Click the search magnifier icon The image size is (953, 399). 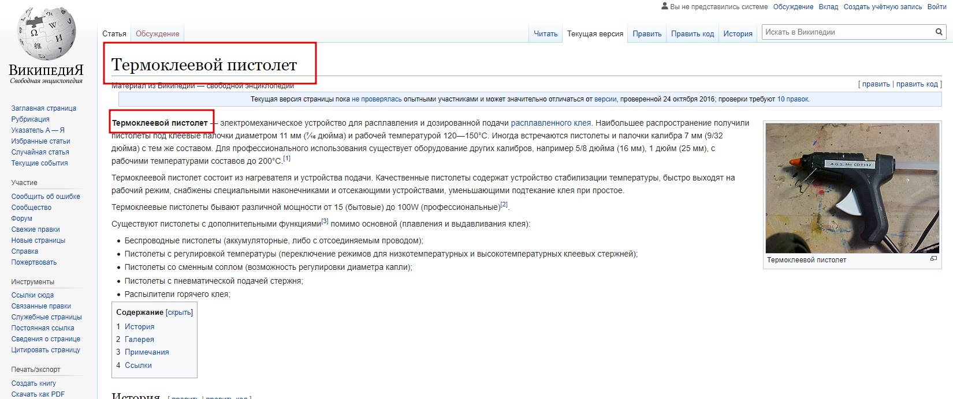click(939, 32)
